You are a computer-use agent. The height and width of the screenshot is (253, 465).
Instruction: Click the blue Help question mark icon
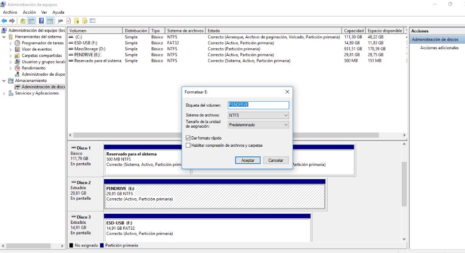[x=41, y=21]
